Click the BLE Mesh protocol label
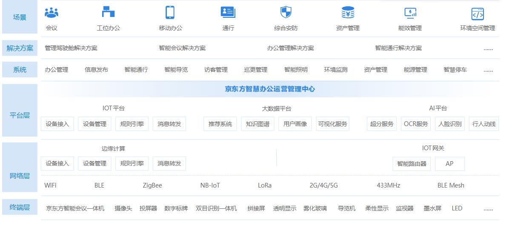This screenshot has height=227, width=512. coord(451,185)
